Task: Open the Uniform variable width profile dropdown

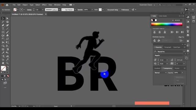Action: click(59, 10)
